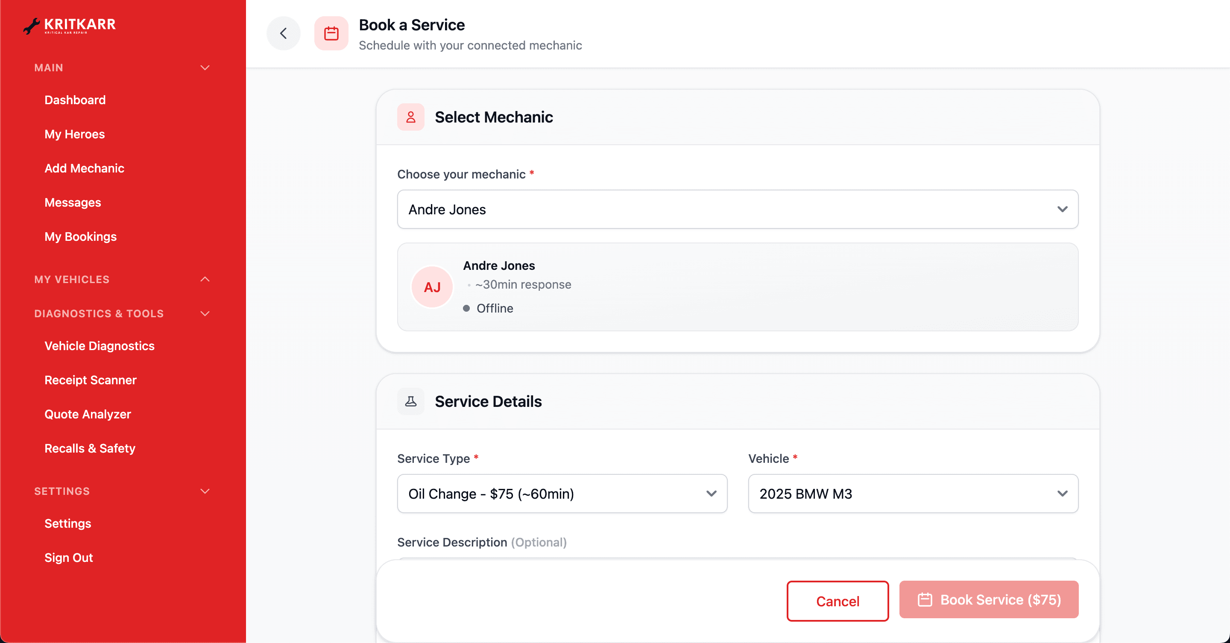Click the Cancel button
Viewport: 1230px width, 643px height.
(x=837, y=600)
